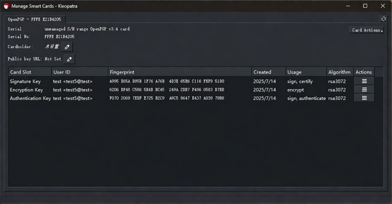The image size is (392, 204).
Task: Reload smart cards with the refresh icon
Action: point(383,19)
